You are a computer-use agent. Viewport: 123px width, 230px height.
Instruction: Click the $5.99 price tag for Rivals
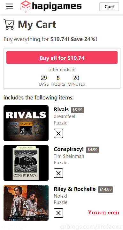click(77, 110)
